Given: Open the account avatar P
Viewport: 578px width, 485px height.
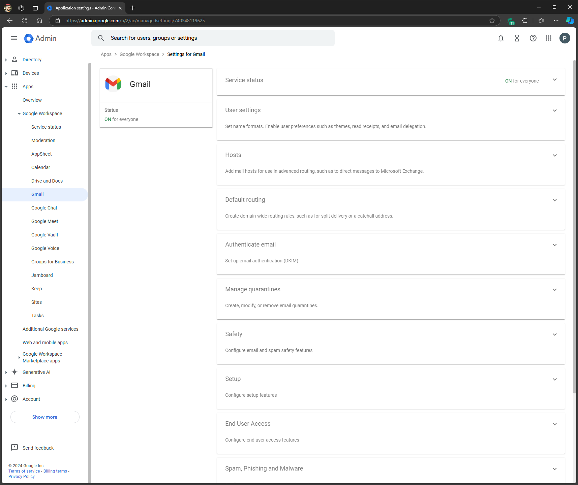Looking at the screenshot, I should (565, 38).
